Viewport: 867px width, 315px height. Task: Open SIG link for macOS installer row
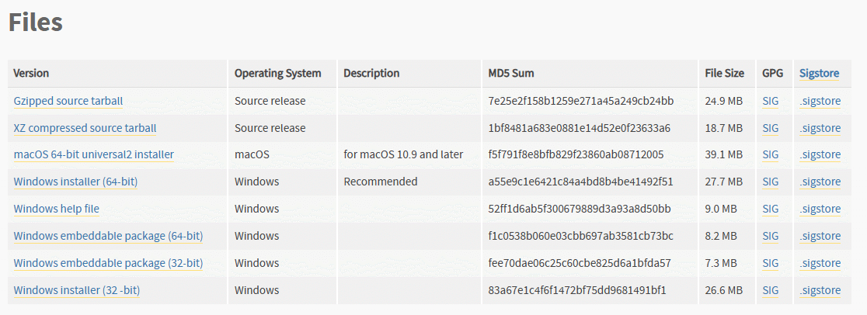(x=770, y=154)
